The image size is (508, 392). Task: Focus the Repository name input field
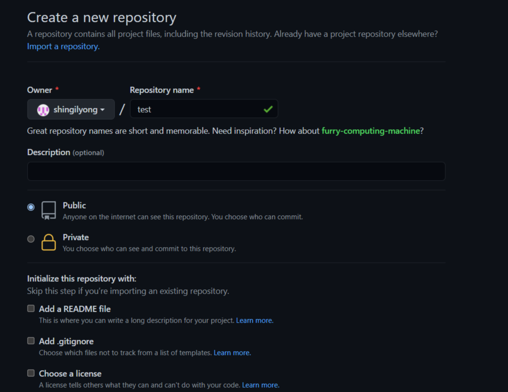pos(204,109)
